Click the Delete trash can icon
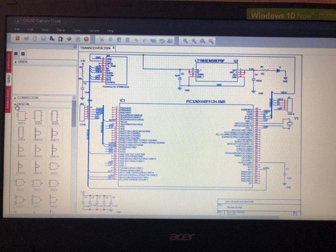Image resolution: width=336 pixels, height=252 pixels. [x=127, y=40]
